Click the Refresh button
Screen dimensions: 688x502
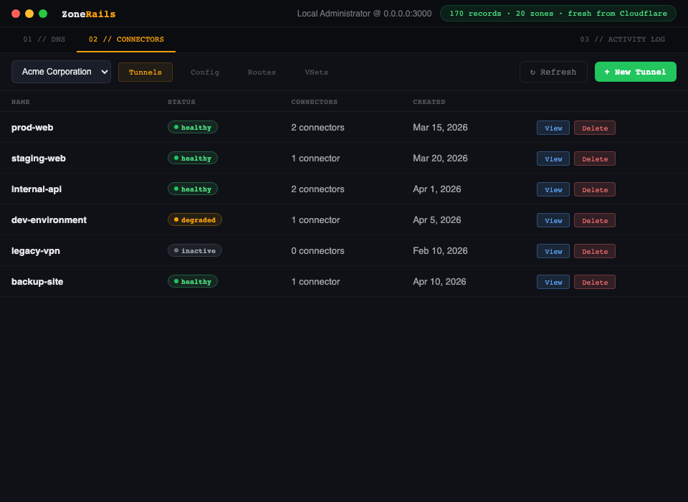click(553, 72)
